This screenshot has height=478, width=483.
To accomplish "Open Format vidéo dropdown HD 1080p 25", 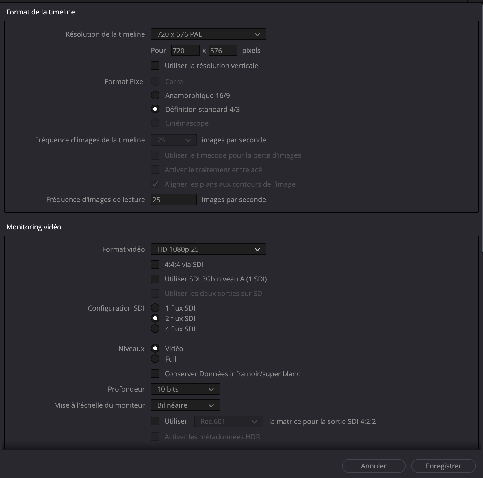I will pyautogui.click(x=208, y=249).
